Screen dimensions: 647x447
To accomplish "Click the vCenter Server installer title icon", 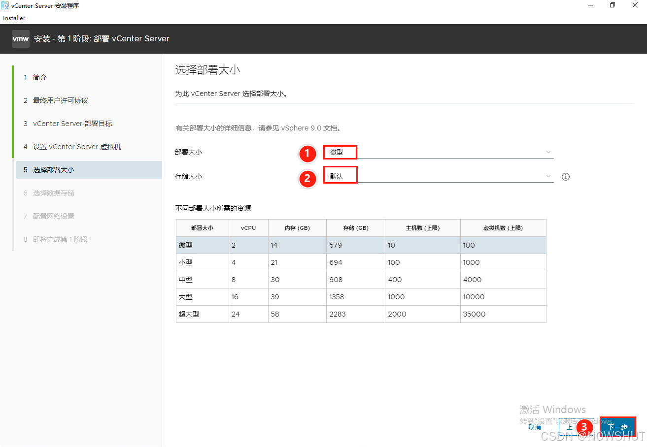I will [x=5, y=5].
